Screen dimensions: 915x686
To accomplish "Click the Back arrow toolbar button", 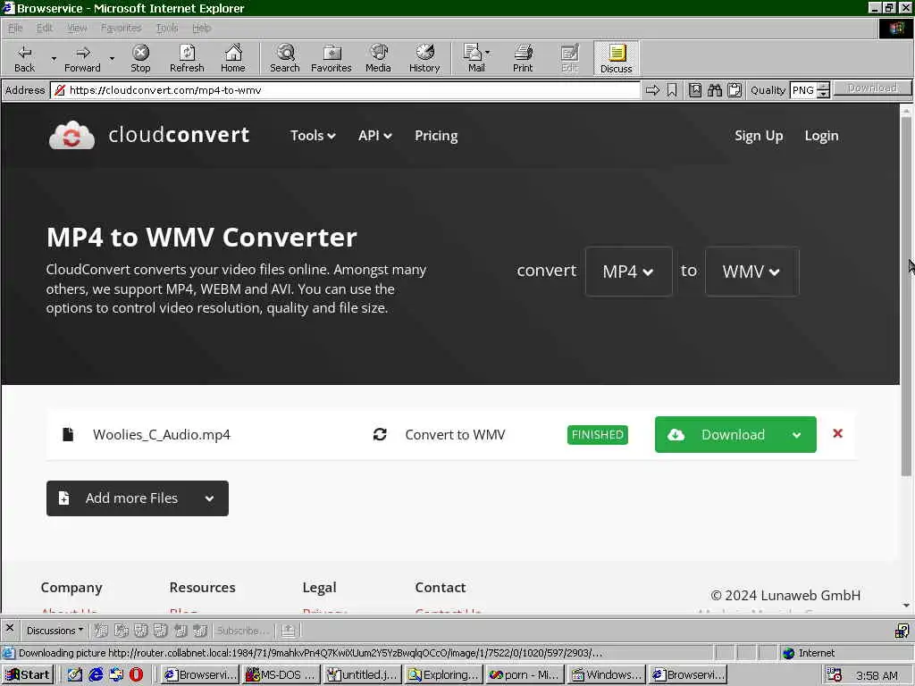I will [x=24, y=58].
